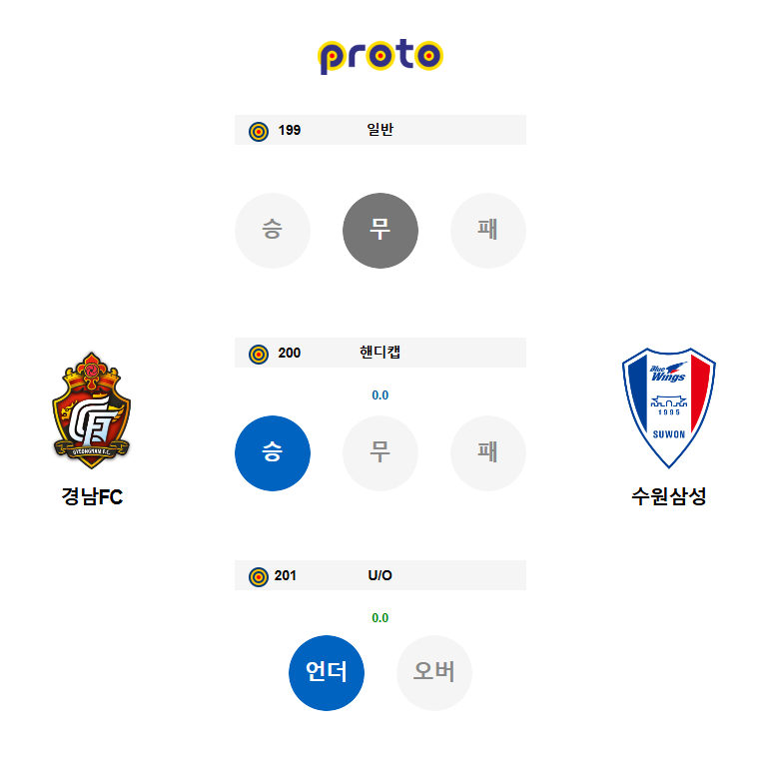This screenshot has width=761, height=776.
Task: Select 승 in the 일반 row
Action: [x=273, y=231]
